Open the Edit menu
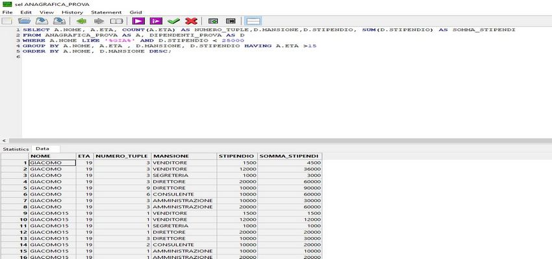Viewport: 552px width, 259px height. click(x=26, y=12)
